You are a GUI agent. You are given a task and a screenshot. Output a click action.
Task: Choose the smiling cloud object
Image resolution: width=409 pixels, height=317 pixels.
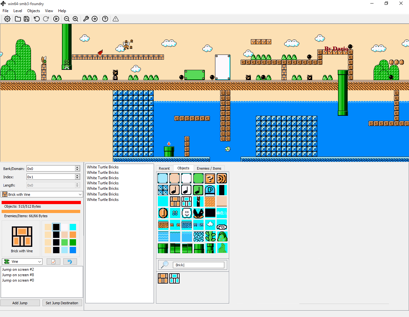[x=187, y=213]
